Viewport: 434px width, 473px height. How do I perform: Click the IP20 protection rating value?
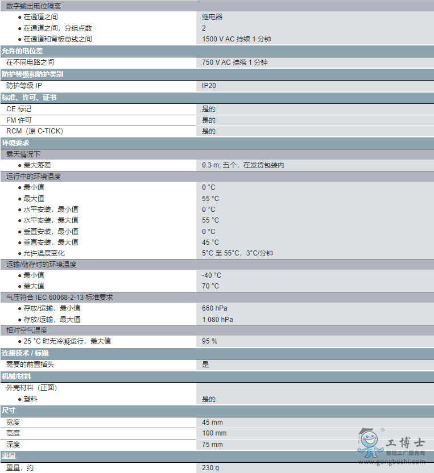pyautogui.click(x=209, y=86)
